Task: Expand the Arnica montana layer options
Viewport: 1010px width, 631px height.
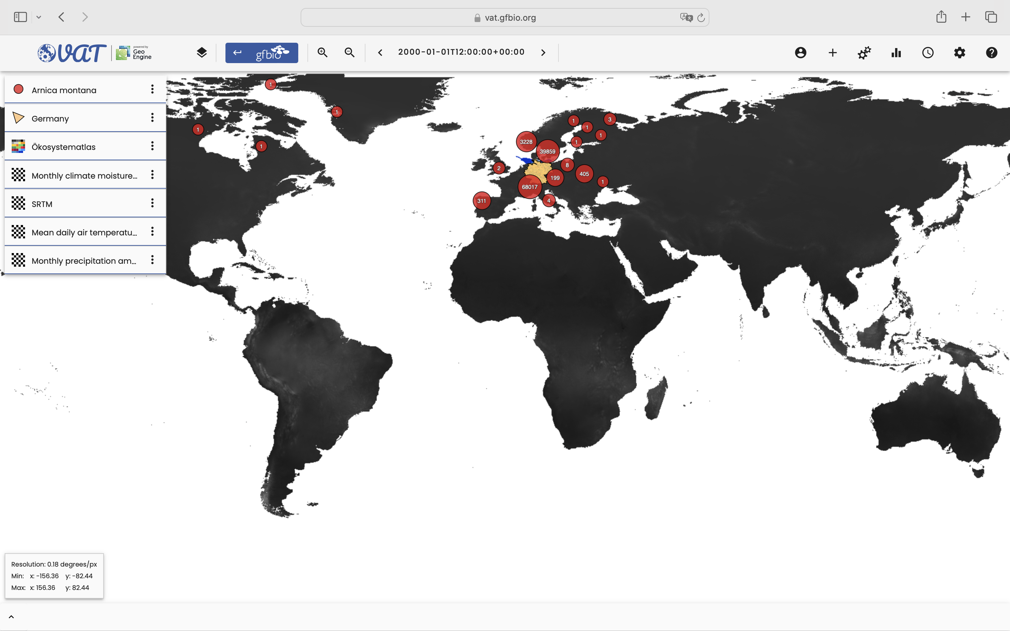Action: pos(152,89)
